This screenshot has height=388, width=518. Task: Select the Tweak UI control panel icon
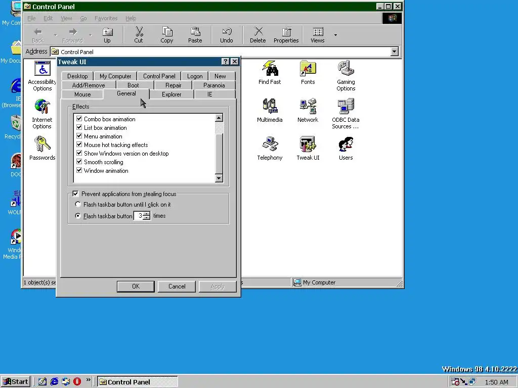point(308,149)
